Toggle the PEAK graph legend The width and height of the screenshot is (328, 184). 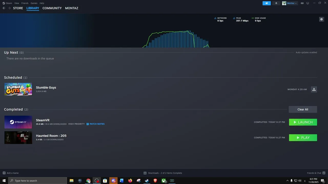[x=241, y=19]
